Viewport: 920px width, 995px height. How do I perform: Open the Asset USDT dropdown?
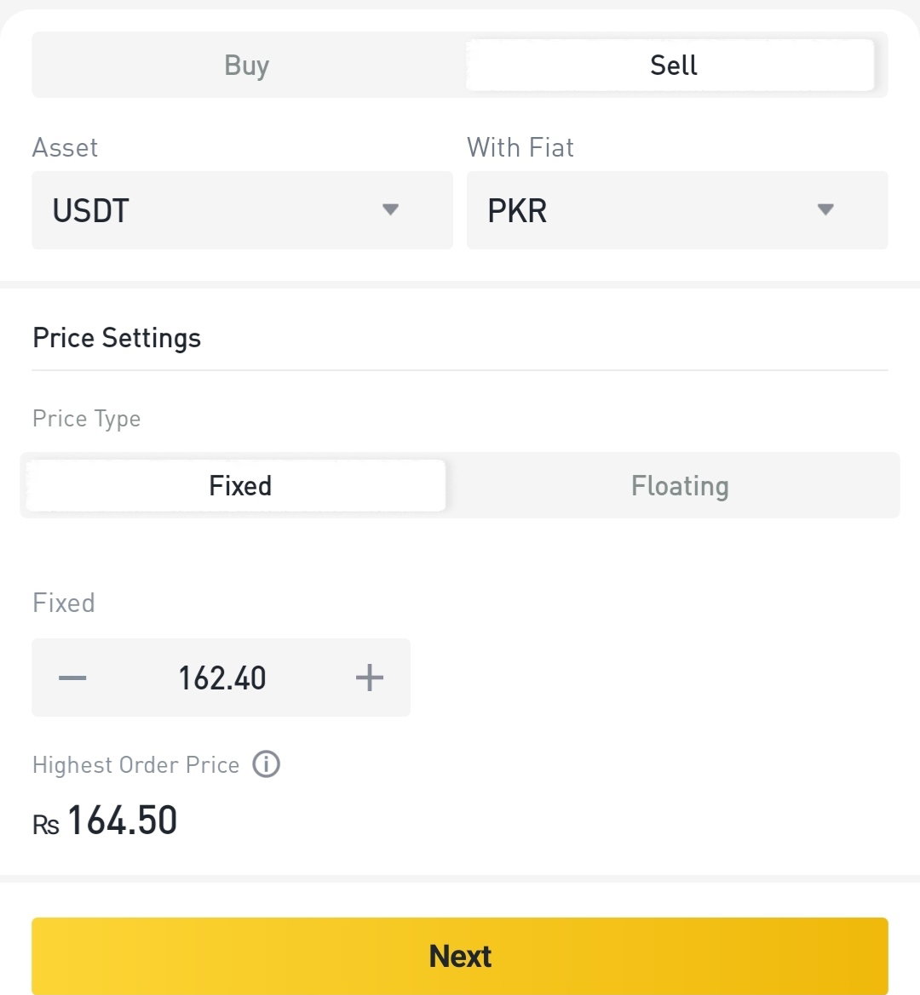click(243, 210)
